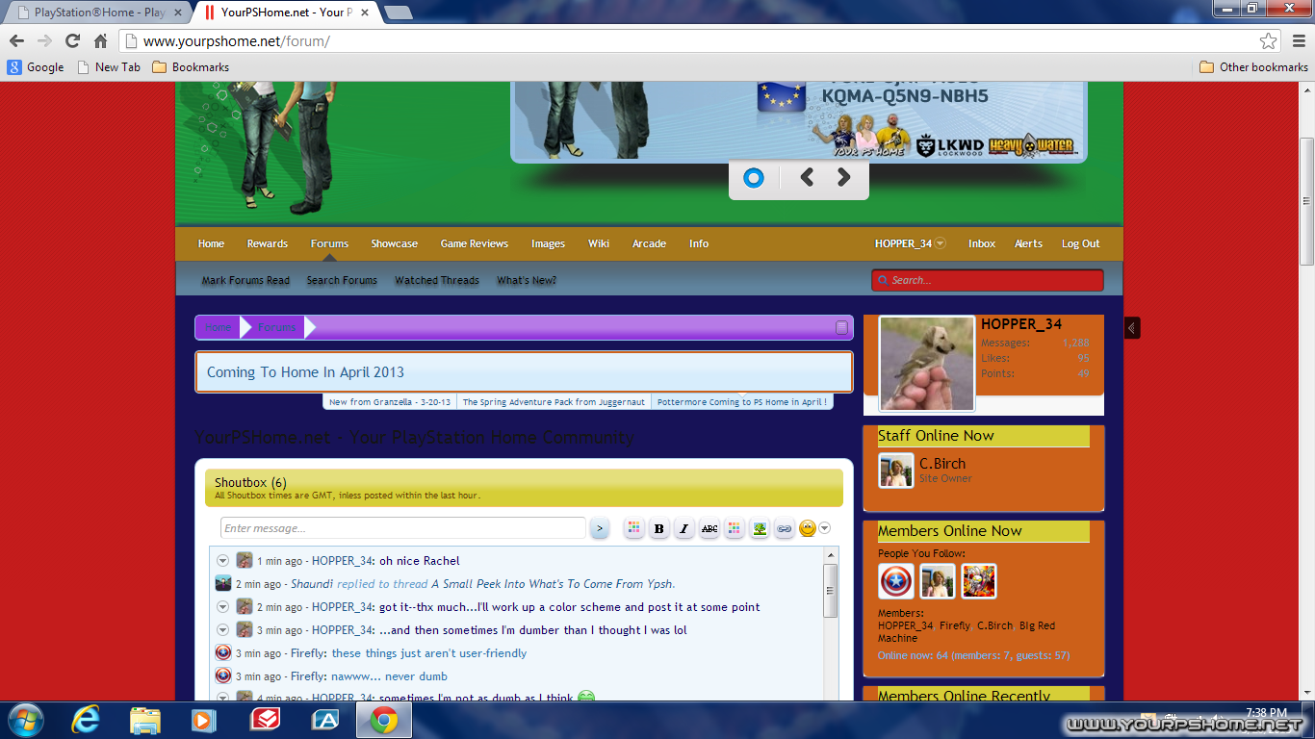Screen dimensions: 1315x739
Task: Submit the shout with the arrow button
Action: tap(599, 528)
